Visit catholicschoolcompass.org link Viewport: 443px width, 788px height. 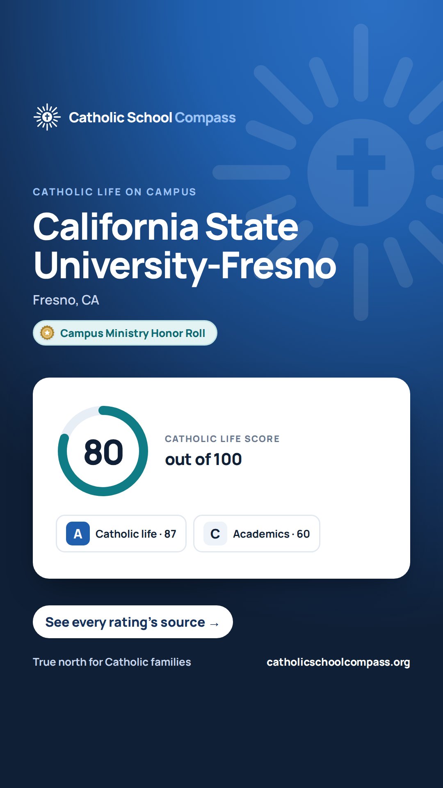click(338, 662)
